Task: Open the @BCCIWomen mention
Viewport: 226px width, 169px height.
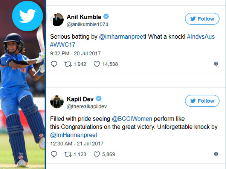Action: tap(132, 119)
